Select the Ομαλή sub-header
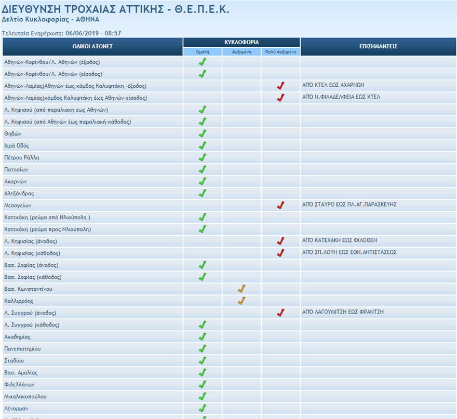The height and width of the screenshot is (419, 457). point(203,52)
